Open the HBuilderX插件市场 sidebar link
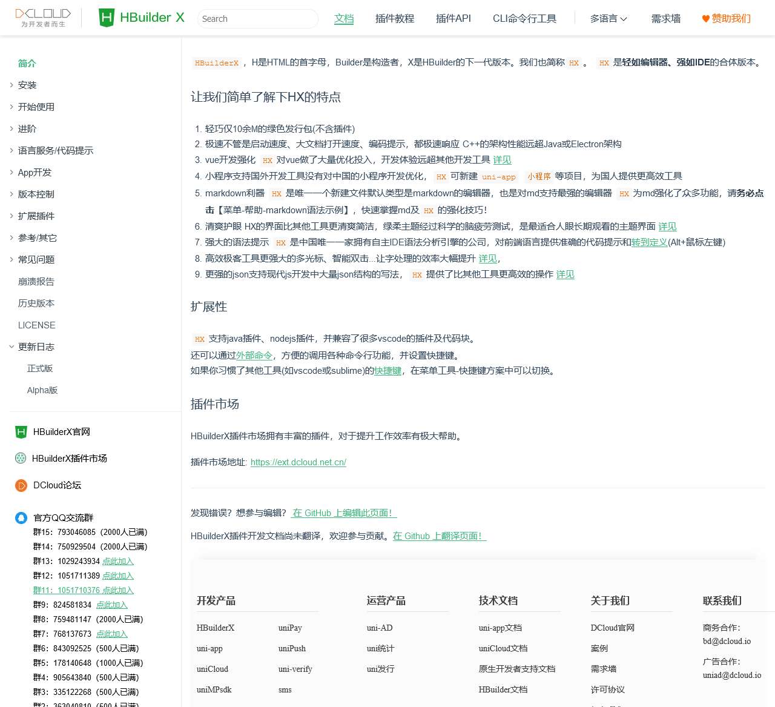This screenshot has width=775, height=707. tap(70, 459)
